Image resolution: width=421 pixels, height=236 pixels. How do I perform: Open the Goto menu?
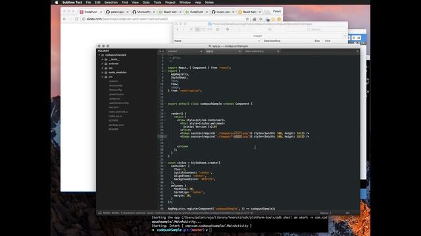[146, 3]
